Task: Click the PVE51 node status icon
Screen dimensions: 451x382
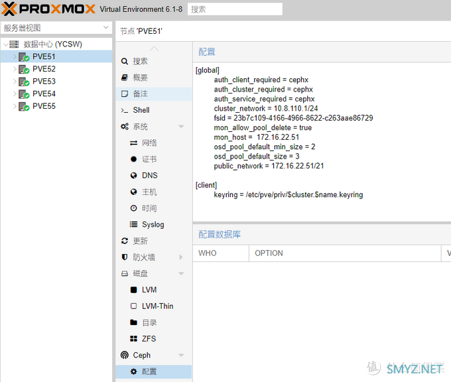Action: pyautogui.click(x=24, y=57)
